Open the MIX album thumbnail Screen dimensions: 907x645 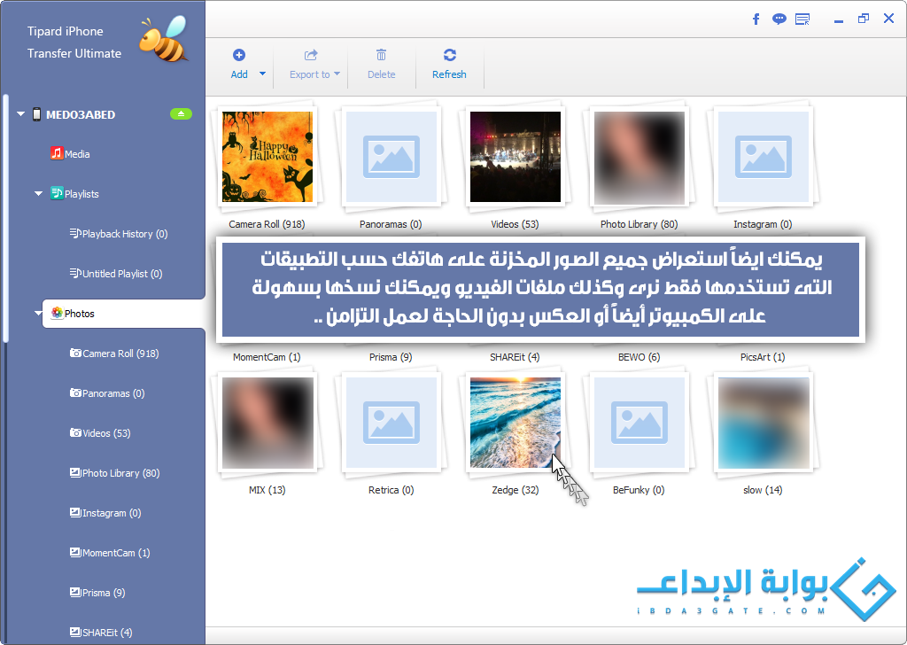267,423
